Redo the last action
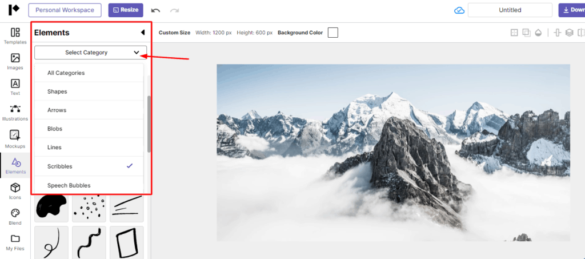The width and height of the screenshot is (585, 259). pos(174,10)
